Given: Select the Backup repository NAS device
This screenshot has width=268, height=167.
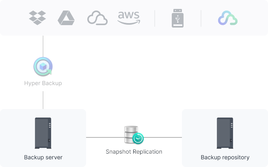Looking at the screenshot, I should tap(225, 133).
